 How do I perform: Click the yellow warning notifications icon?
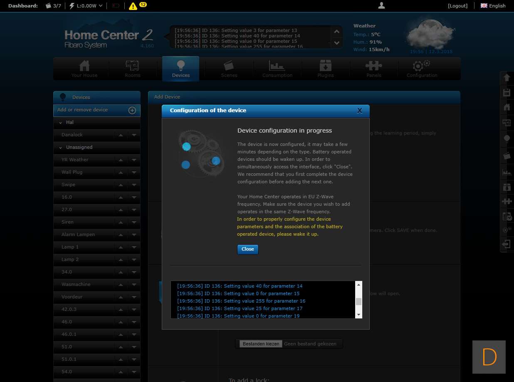pos(133,6)
